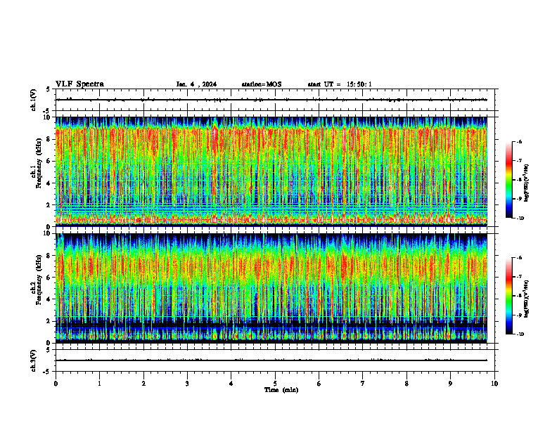Click the ch.2 spectrogram "8" kHz tick label
The height and width of the screenshot is (430, 557).
pyautogui.click(x=49, y=256)
